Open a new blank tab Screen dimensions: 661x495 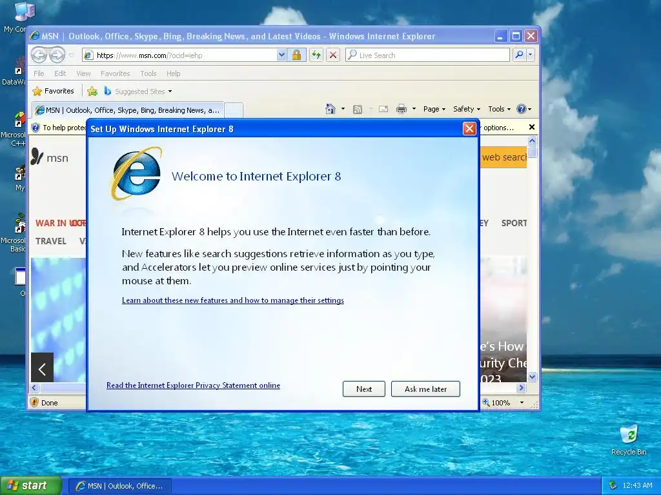(234, 110)
